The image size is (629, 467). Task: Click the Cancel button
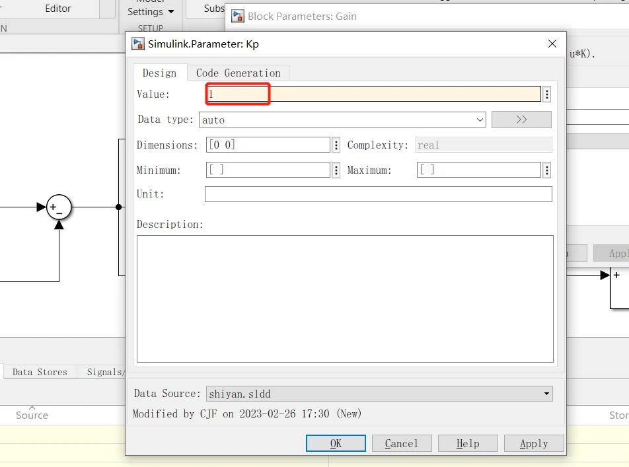402,443
